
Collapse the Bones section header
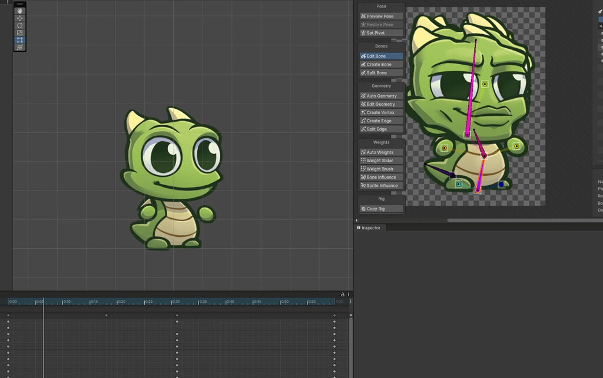coord(380,46)
